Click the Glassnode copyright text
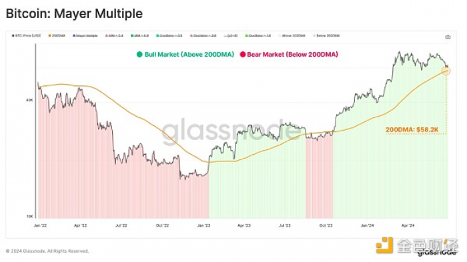 click(x=47, y=251)
